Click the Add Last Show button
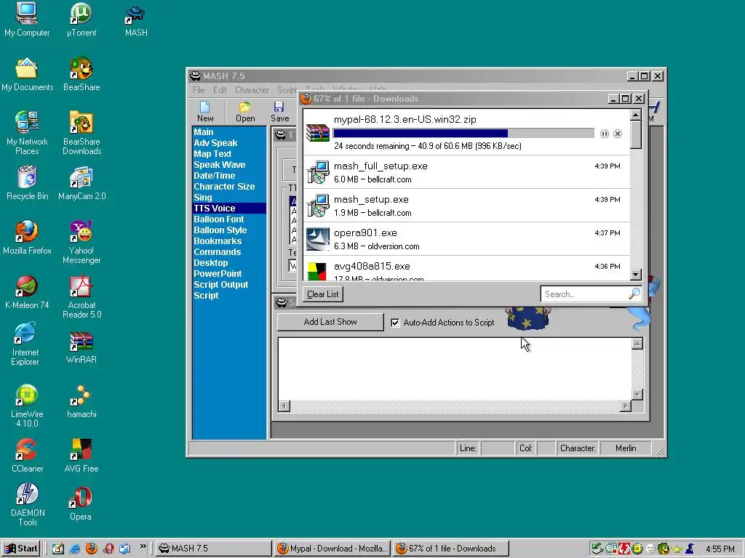 330,322
